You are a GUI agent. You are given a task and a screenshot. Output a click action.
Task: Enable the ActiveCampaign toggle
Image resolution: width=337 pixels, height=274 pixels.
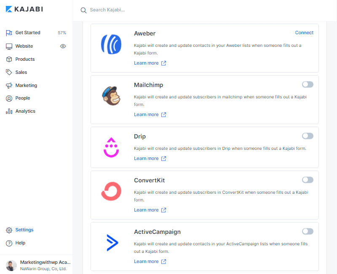coord(308,231)
